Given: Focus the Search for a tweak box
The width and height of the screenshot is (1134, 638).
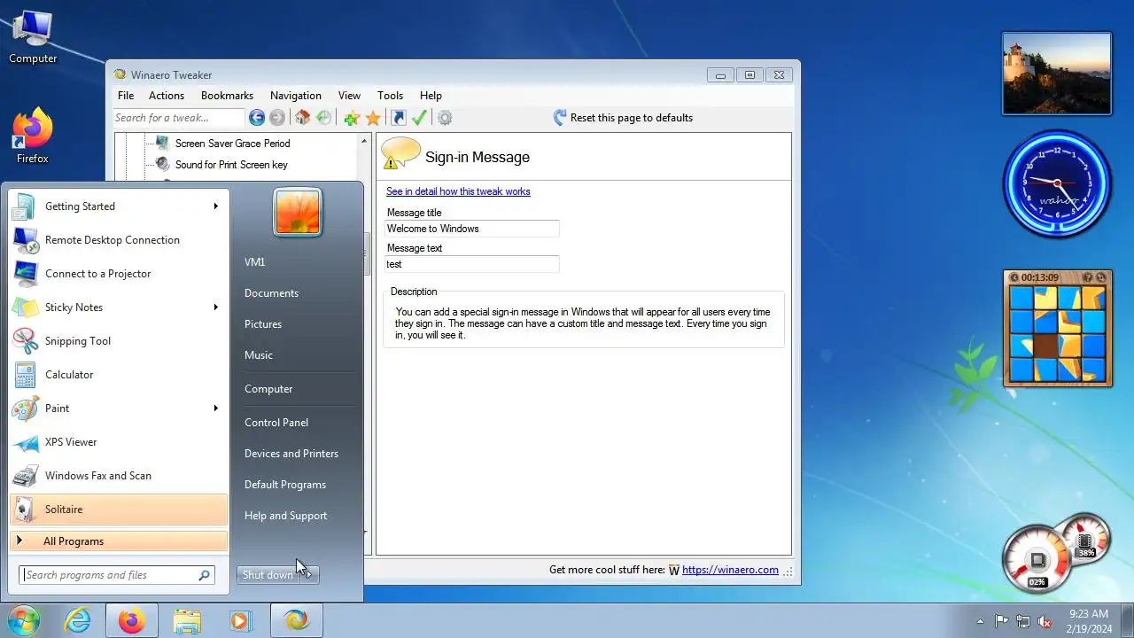Looking at the screenshot, I should point(178,118).
